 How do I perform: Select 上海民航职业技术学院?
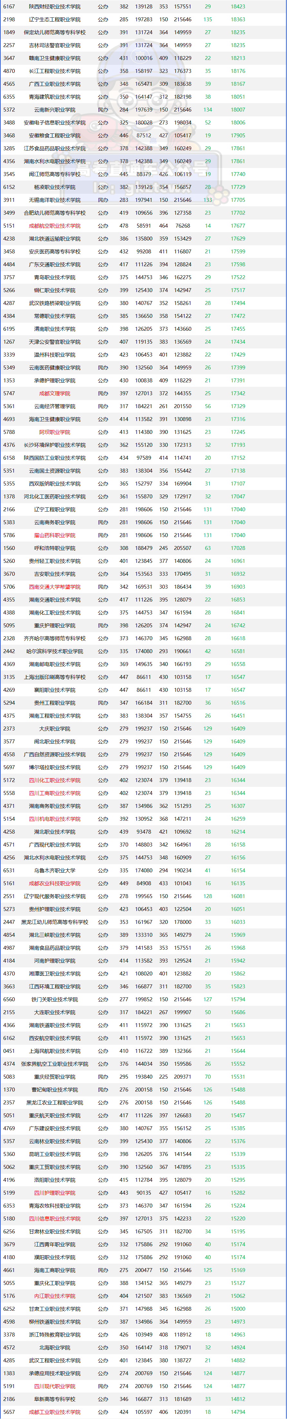(x=54, y=1051)
